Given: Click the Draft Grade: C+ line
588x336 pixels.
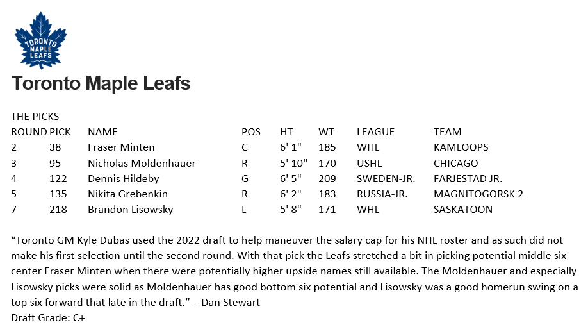Looking at the screenshot, I should coord(48,317).
